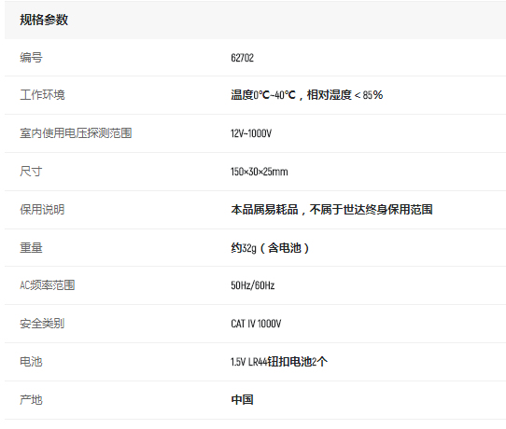Click the 1.5V LR44钮扣电池2个 value
The width and height of the screenshot is (506, 429).
(279, 362)
